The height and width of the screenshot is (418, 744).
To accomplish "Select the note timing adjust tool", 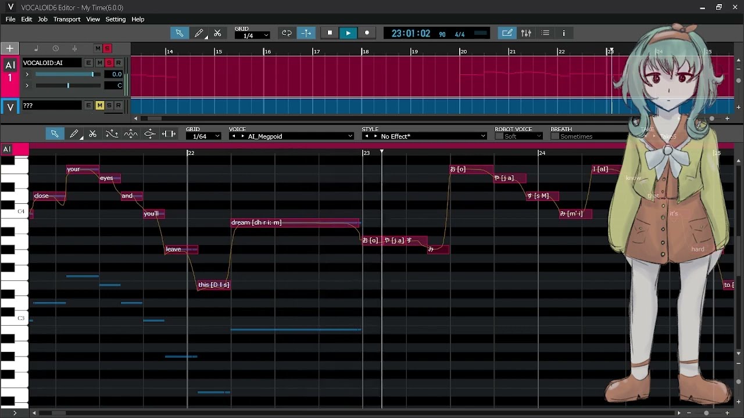I will (x=169, y=134).
